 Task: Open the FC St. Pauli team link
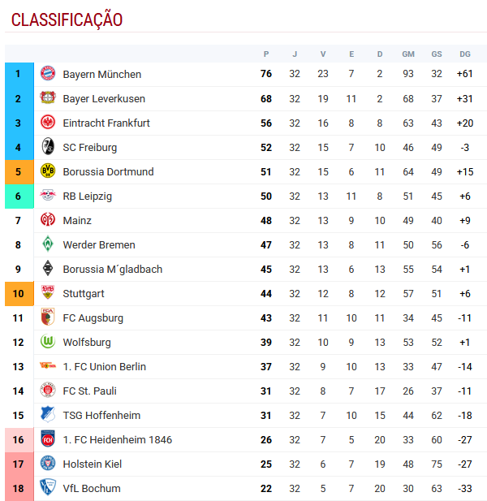point(89,391)
